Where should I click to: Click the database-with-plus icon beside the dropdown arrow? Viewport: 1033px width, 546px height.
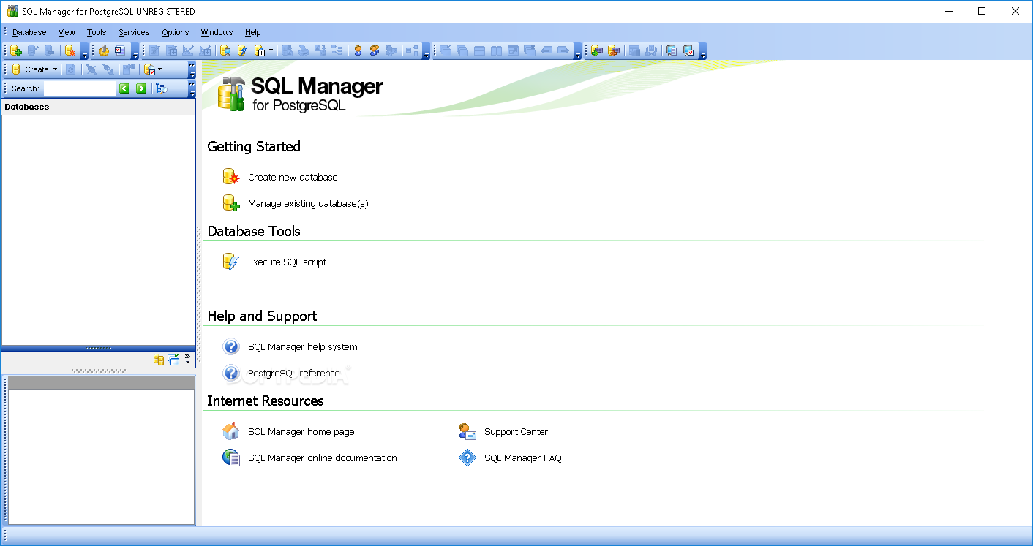click(258, 50)
